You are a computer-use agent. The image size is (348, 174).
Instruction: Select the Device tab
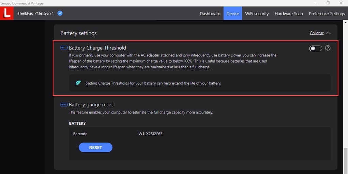point(232,14)
